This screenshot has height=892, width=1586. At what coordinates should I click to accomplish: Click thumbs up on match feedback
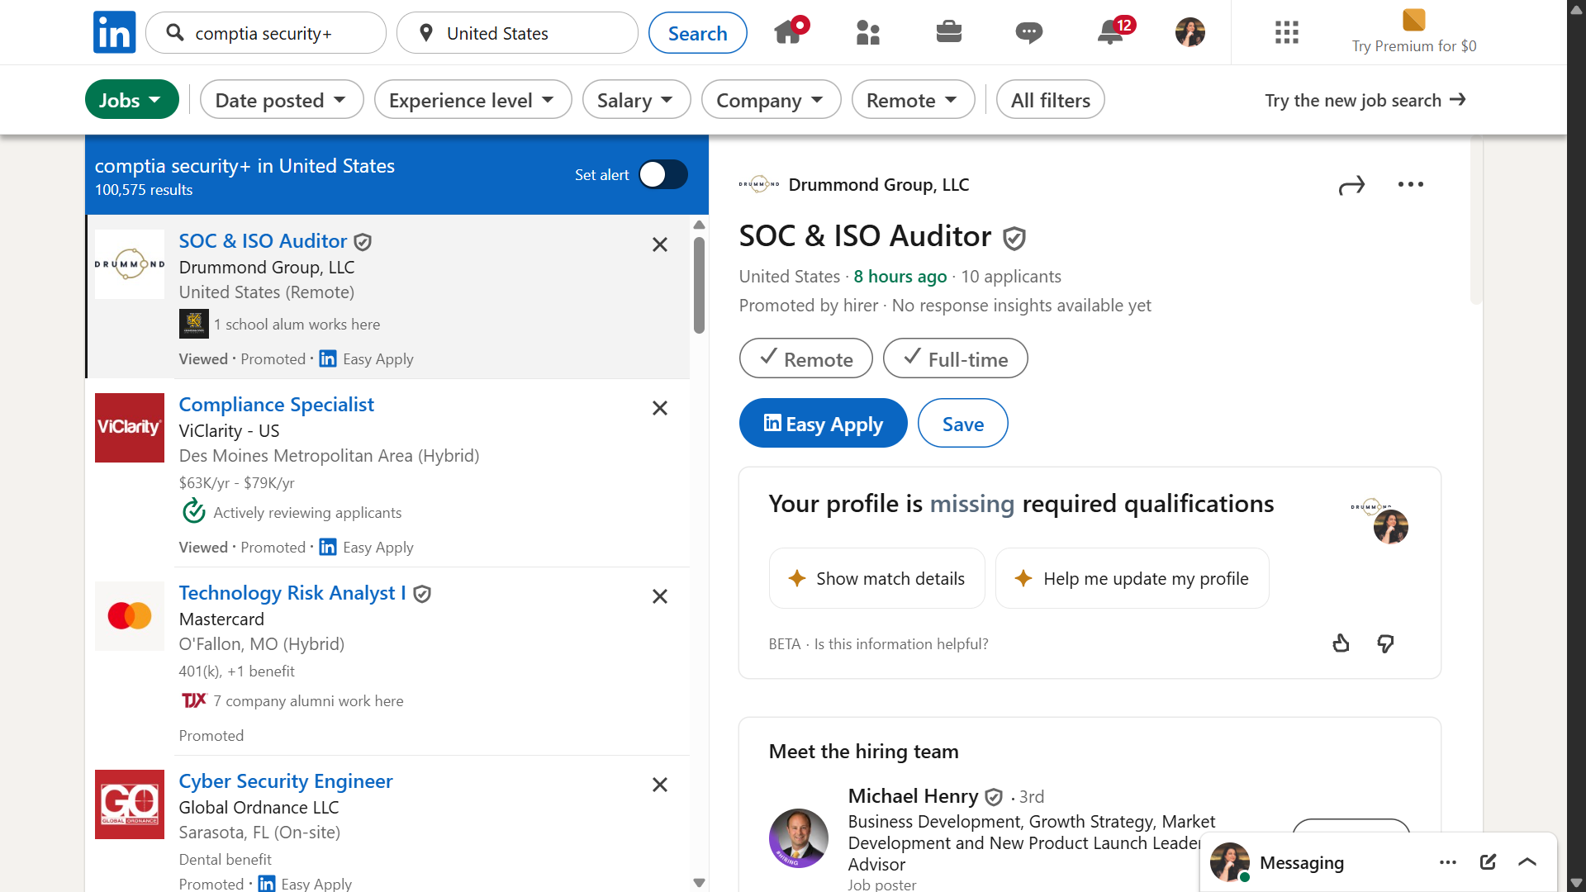(x=1341, y=643)
